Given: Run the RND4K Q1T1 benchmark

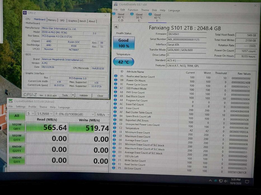Looking at the screenshot, I should point(17,160).
